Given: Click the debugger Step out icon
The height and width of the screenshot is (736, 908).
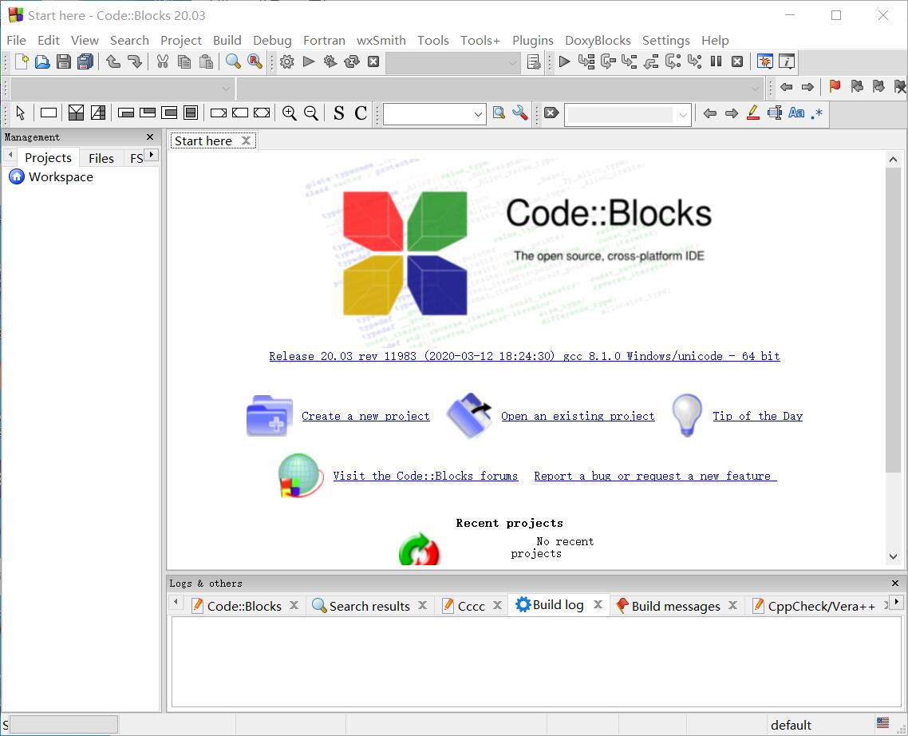Looking at the screenshot, I should (x=651, y=61).
